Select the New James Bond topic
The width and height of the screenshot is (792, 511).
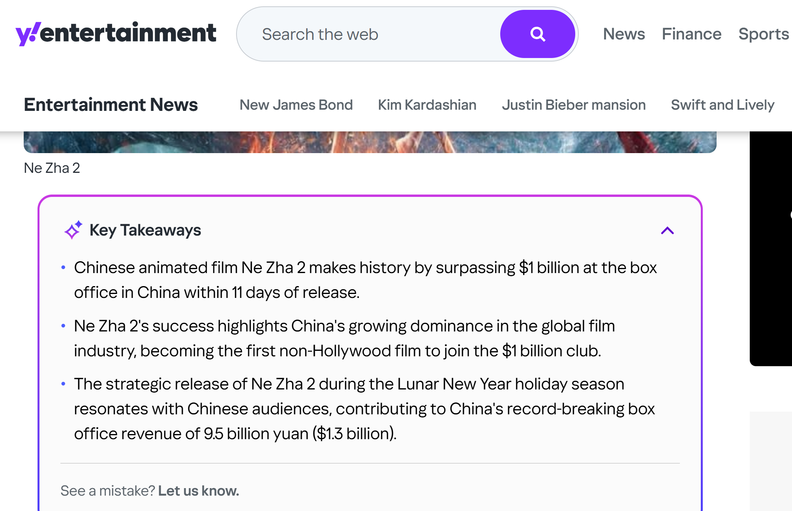[x=296, y=105]
